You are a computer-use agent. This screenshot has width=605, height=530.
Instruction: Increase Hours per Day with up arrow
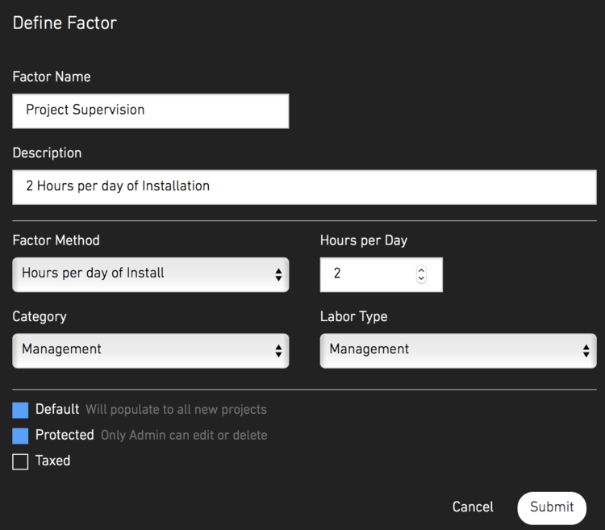421,270
